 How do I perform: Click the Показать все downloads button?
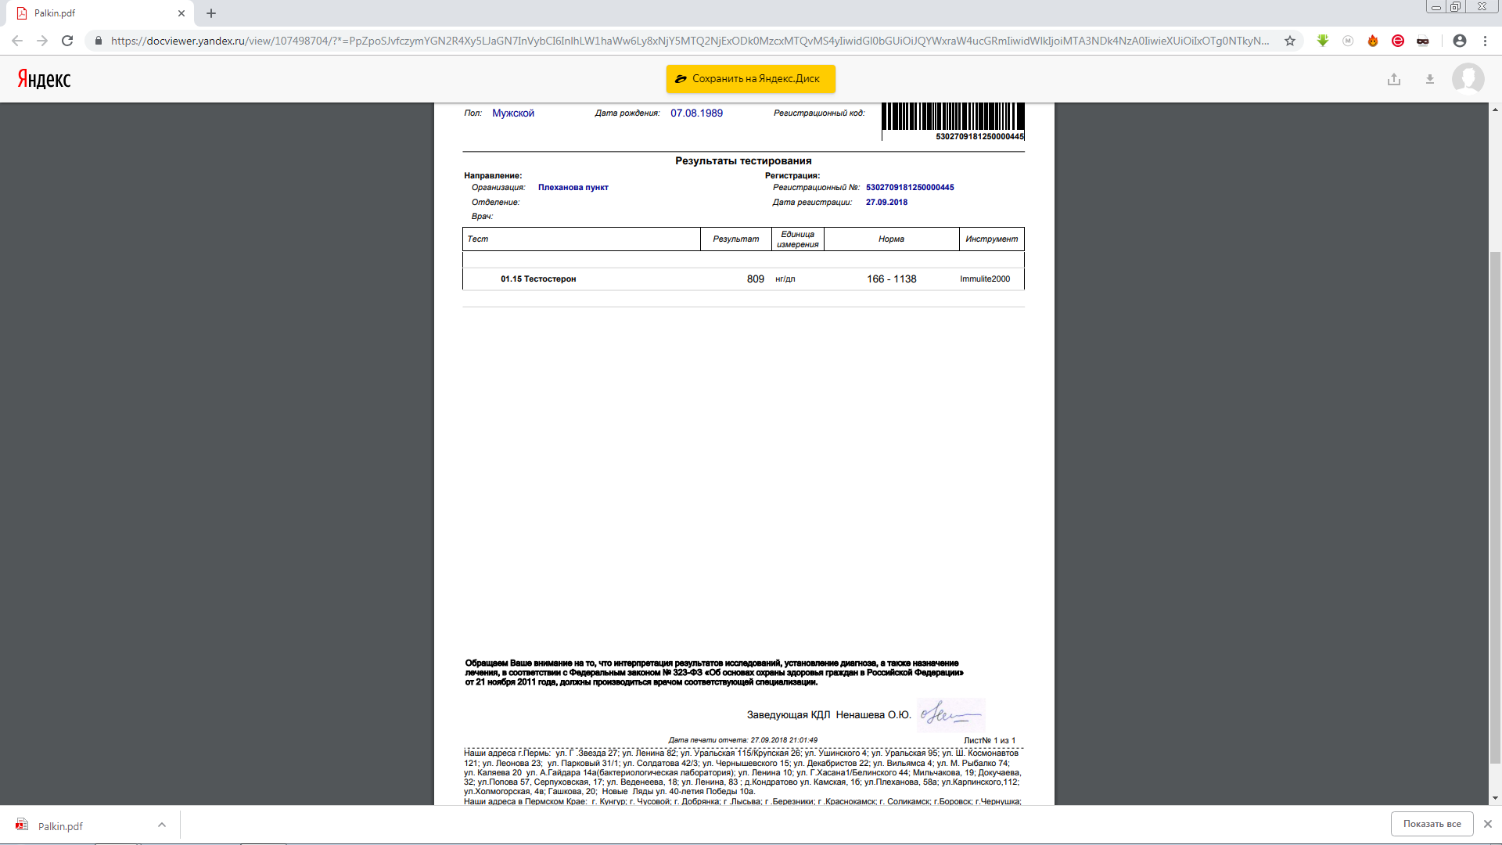(1432, 824)
